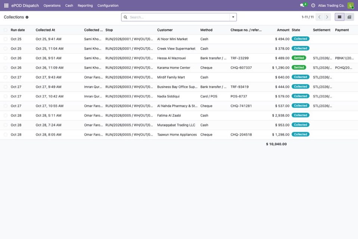The height and width of the screenshot is (239, 358).
Task: Click payment PCHQ/20... cell
Action: pos(343,68)
